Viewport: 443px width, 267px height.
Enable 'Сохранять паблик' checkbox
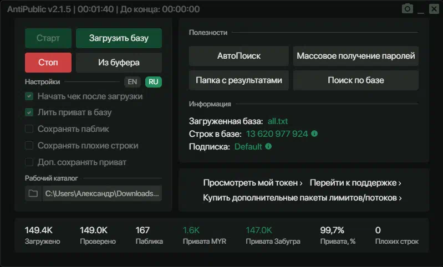coord(29,129)
